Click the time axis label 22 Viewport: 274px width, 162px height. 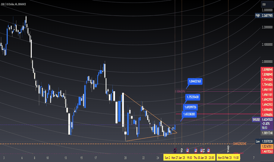pos(143,158)
